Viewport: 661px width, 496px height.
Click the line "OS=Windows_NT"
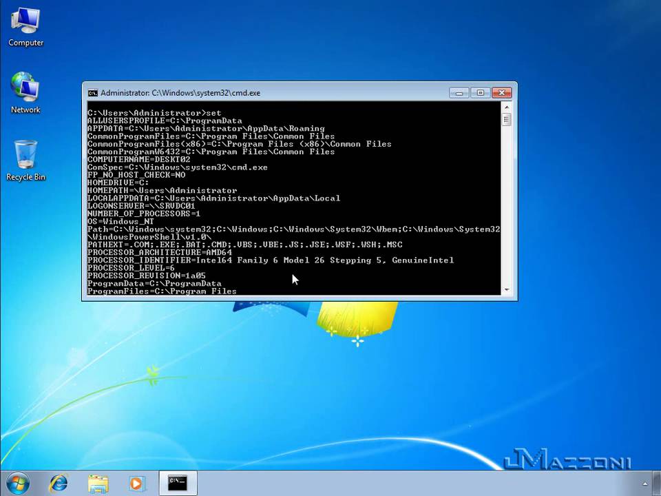[120, 221]
